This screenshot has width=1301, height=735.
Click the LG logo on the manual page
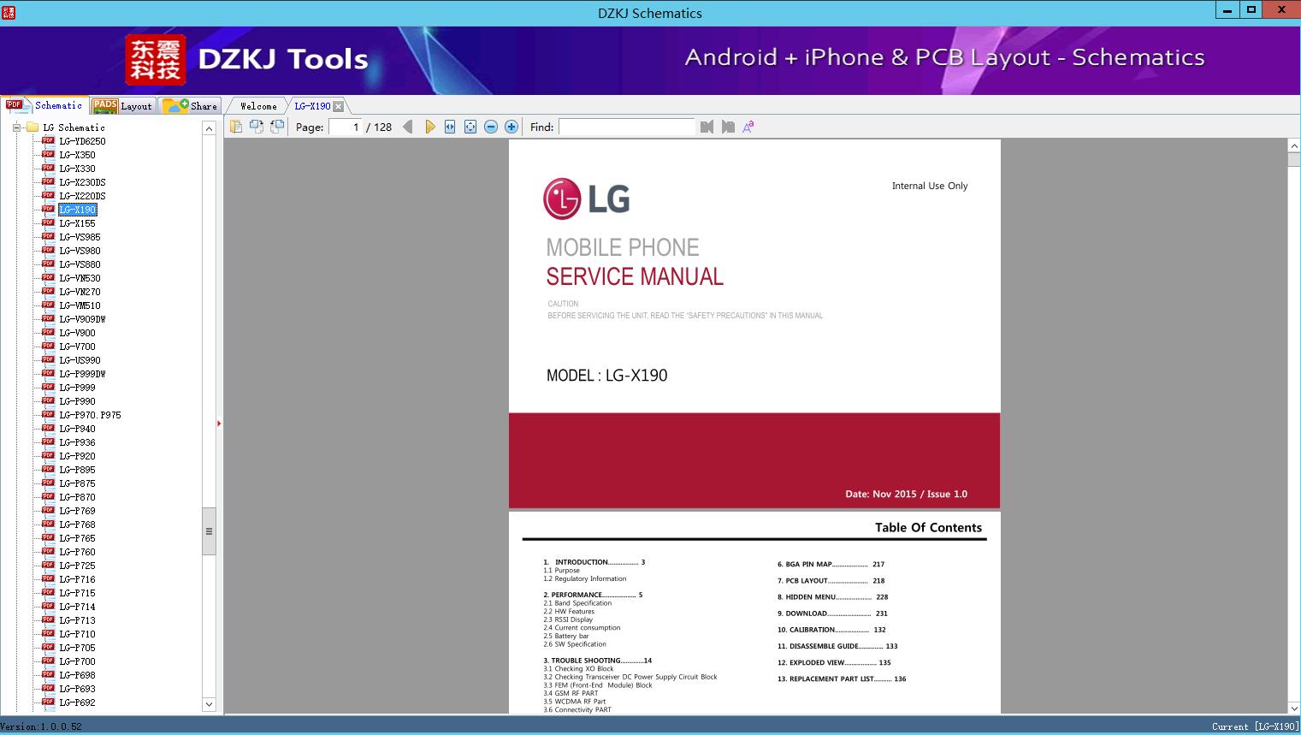[x=587, y=199]
